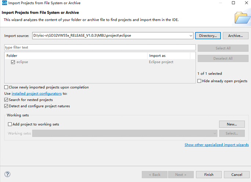Click the Directory... button
Viewport: 251px width, 182px height.
point(208,36)
